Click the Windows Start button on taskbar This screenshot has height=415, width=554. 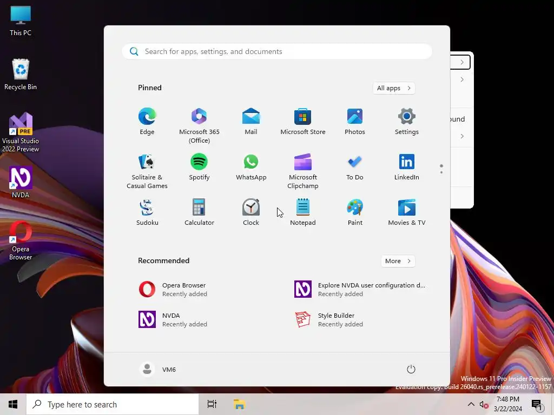point(13,404)
